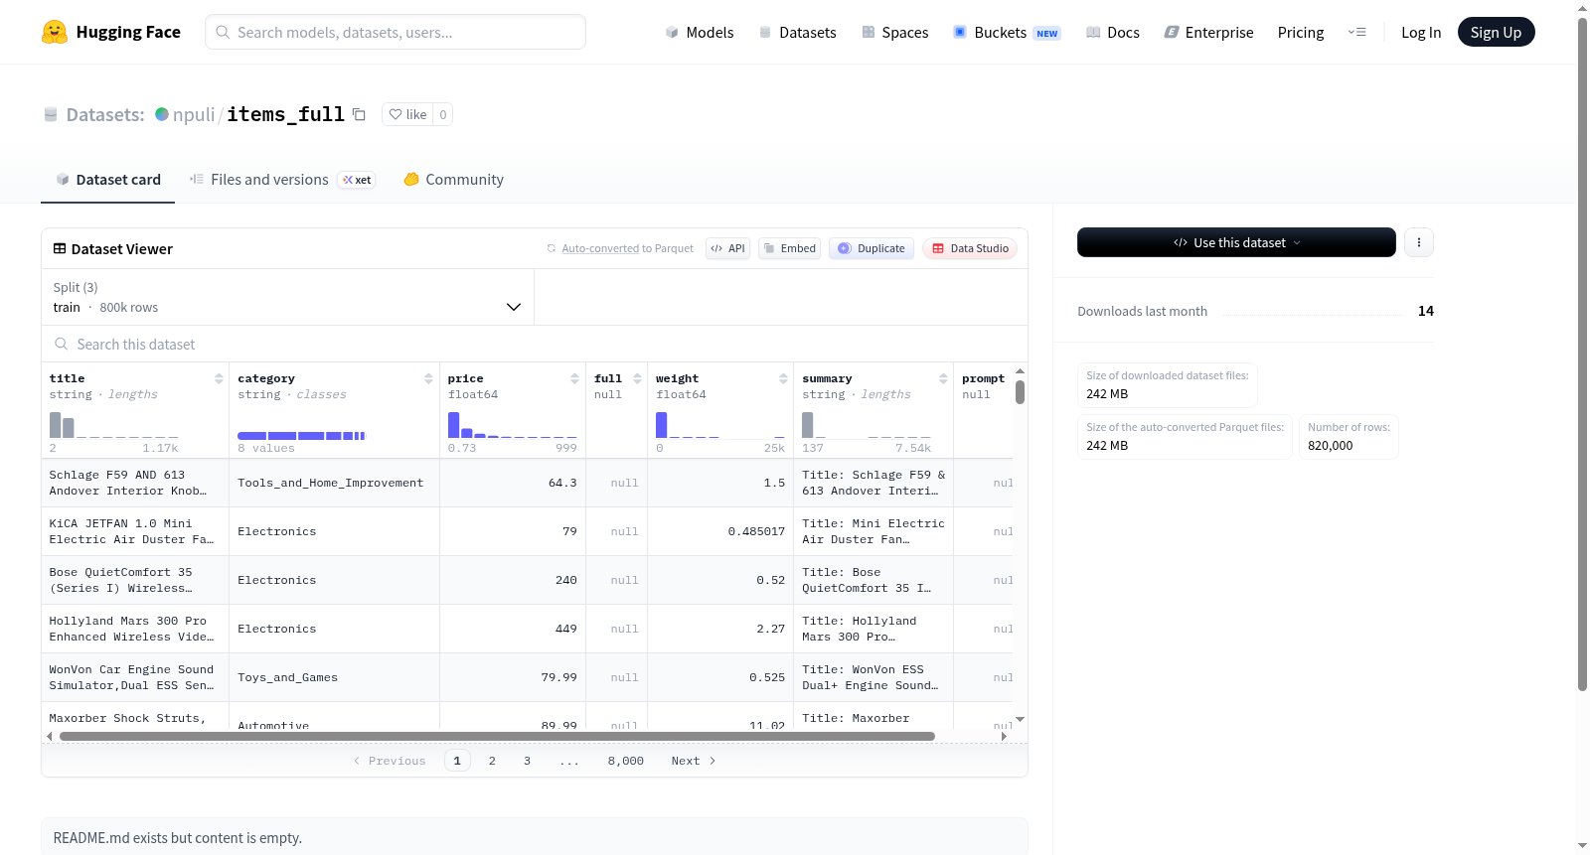Click the table vertical scrollbar thumb
Viewport: 1590px width, 855px height.
coord(1020,392)
